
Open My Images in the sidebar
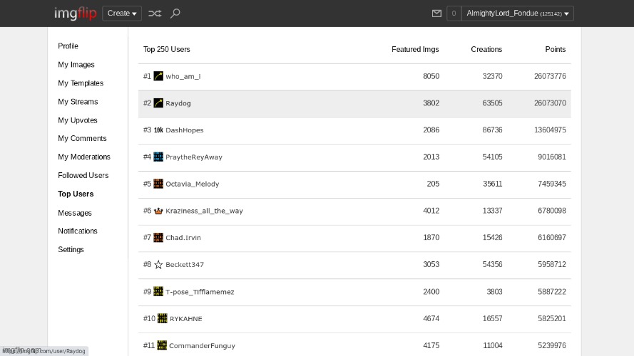pos(76,65)
